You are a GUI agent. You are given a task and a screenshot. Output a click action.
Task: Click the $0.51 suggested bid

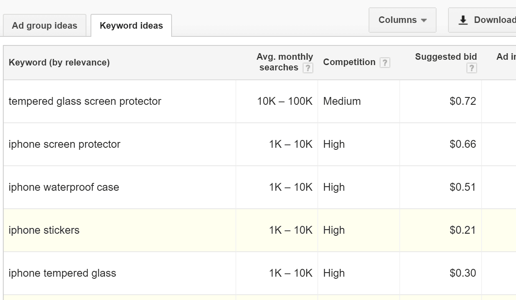[463, 187]
